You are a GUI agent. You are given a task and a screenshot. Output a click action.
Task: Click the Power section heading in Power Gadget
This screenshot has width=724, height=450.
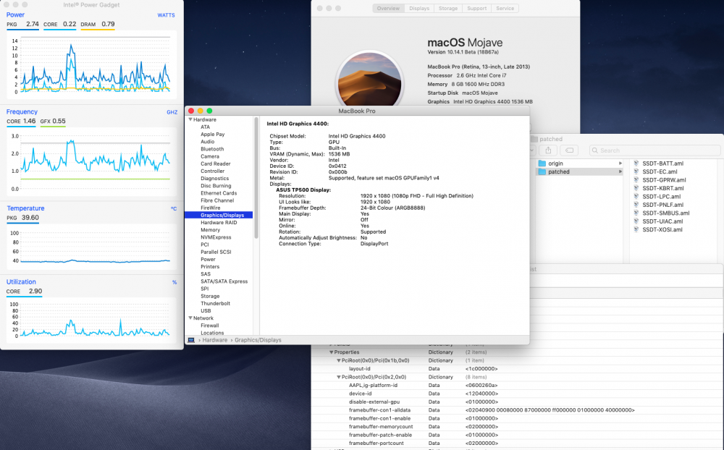point(15,14)
